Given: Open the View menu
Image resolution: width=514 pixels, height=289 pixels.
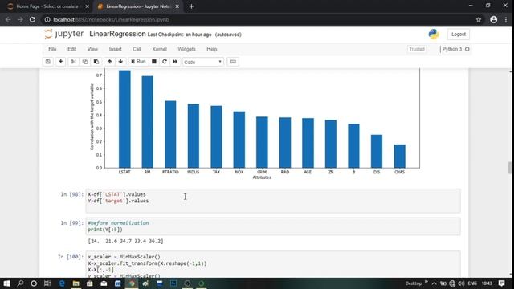Looking at the screenshot, I should [92, 49].
